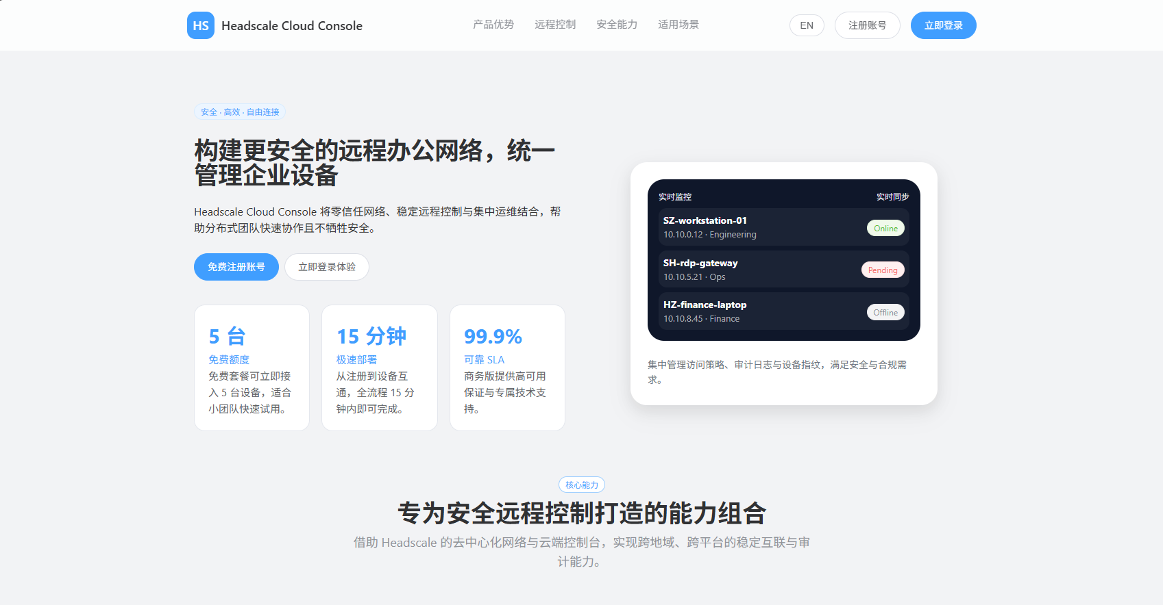Click the 安全 · 高效 · 自由连接 tag badge
The image size is (1163, 605).
click(240, 112)
